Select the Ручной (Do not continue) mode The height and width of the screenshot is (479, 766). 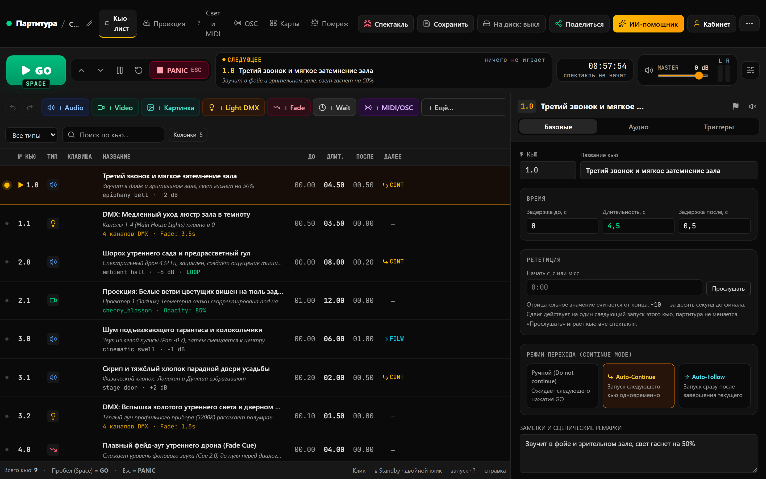[x=562, y=386]
